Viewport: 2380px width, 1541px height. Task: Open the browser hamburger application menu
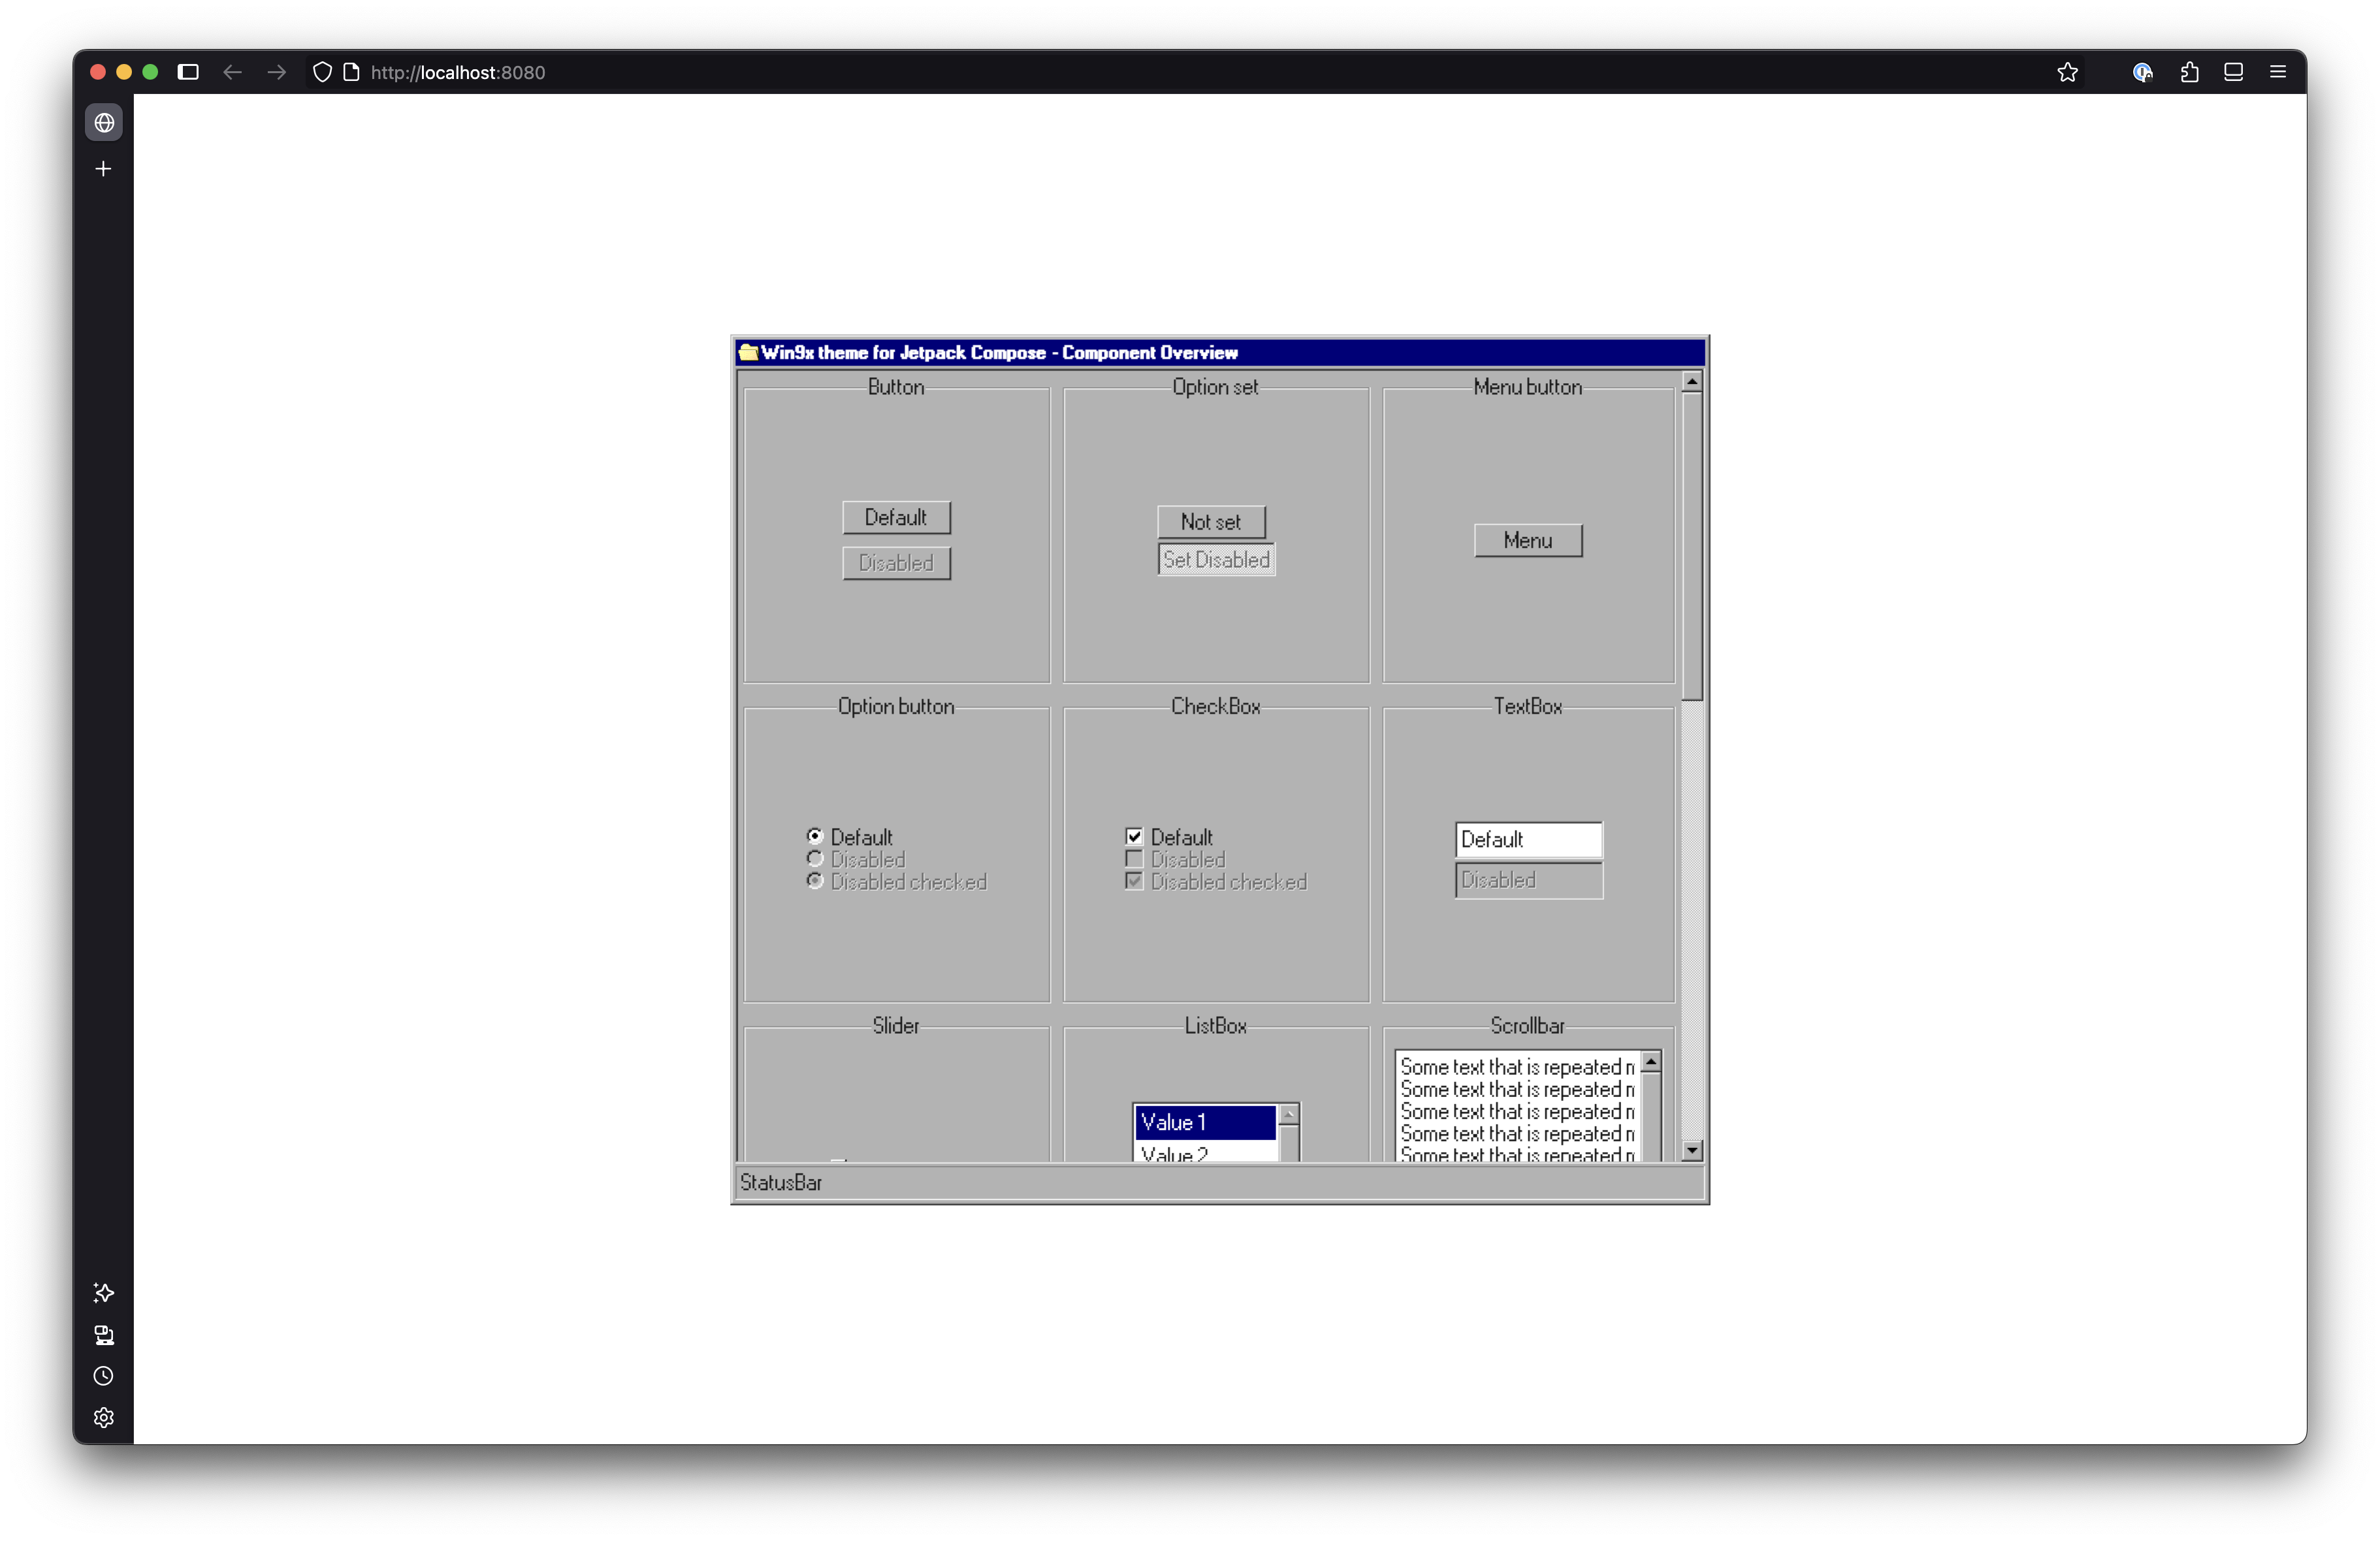2277,72
